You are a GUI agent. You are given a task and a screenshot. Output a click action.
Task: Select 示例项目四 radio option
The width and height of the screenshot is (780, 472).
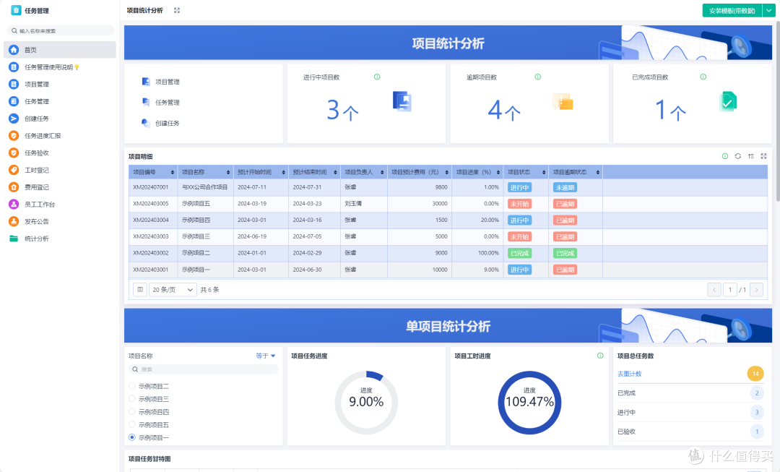click(132, 412)
